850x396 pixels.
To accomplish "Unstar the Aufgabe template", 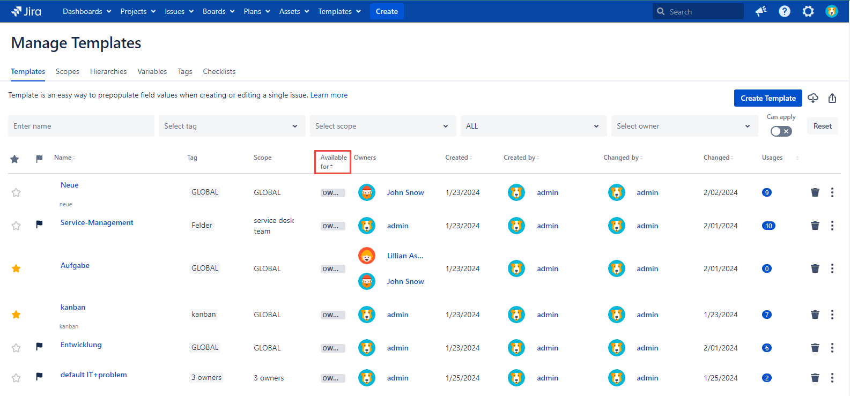I will point(16,268).
